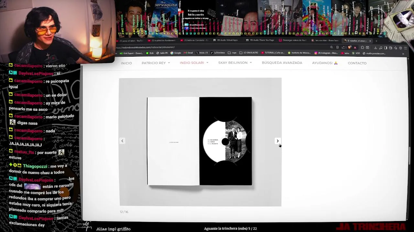Open the Kick bookmark in the bookmarks bar
Image resolution: width=414 pixels, height=232 pixels.
tap(150, 53)
